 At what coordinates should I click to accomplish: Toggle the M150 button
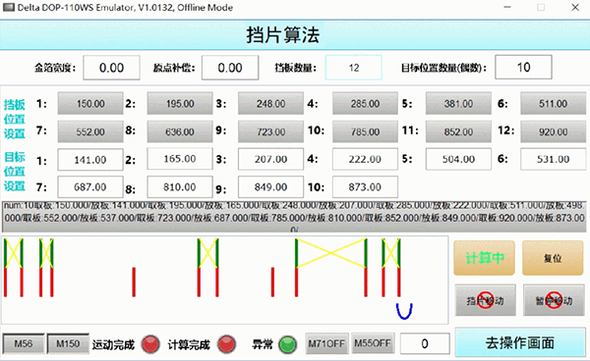click(x=68, y=343)
